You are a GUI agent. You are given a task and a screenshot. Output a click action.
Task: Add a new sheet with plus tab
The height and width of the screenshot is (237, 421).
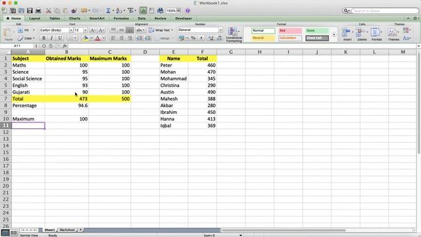pos(80,230)
